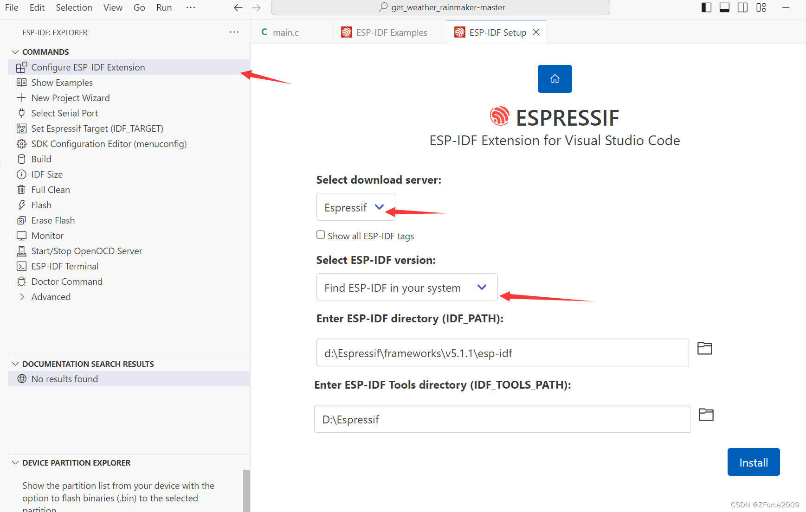Go back with left arrow
The image size is (806, 512).
[238, 7]
